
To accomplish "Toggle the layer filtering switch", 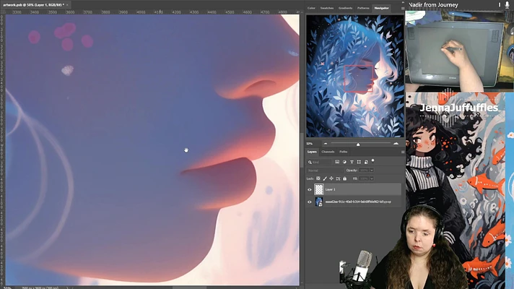I will [x=373, y=161].
